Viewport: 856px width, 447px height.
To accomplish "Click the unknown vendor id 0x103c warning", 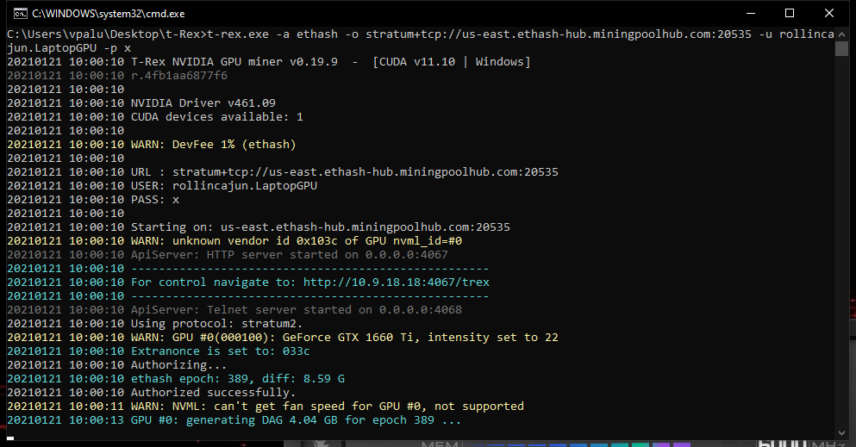I will [234, 241].
